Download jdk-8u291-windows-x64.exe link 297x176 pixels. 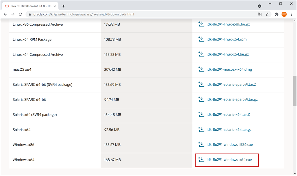(229, 159)
